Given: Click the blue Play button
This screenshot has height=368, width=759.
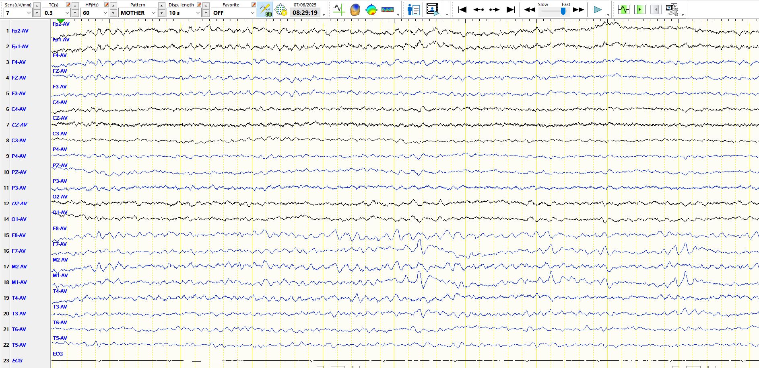Looking at the screenshot, I should click(598, 10).
